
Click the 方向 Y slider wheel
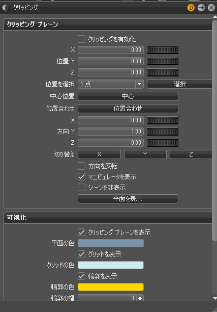pyautogui.click(x=163, y=132)
